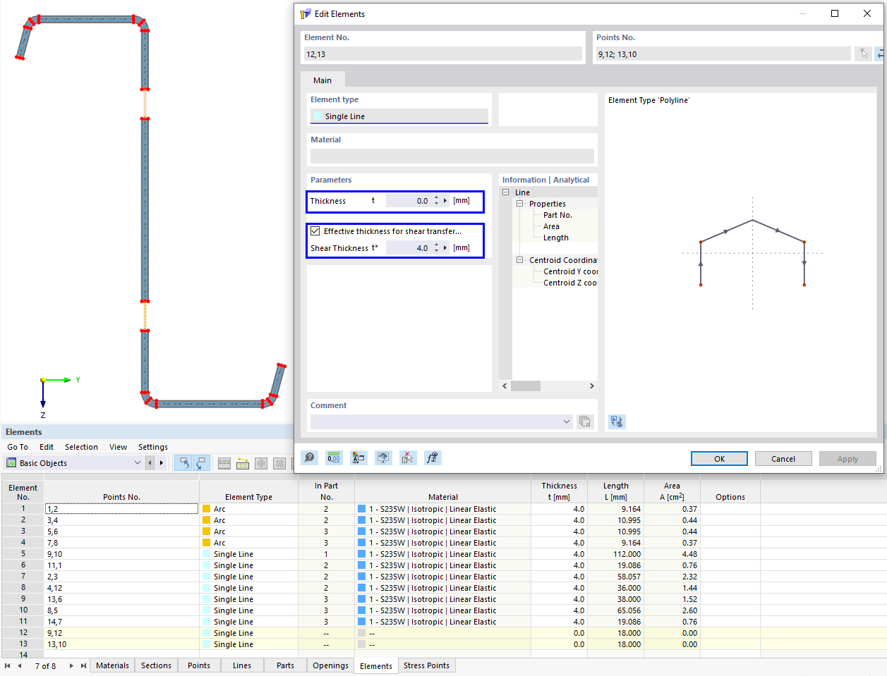This screenshot has height=676, width=887.
Task: Toggle Effective thickness for shear transfer checkbox
Action: coord(315,231)
